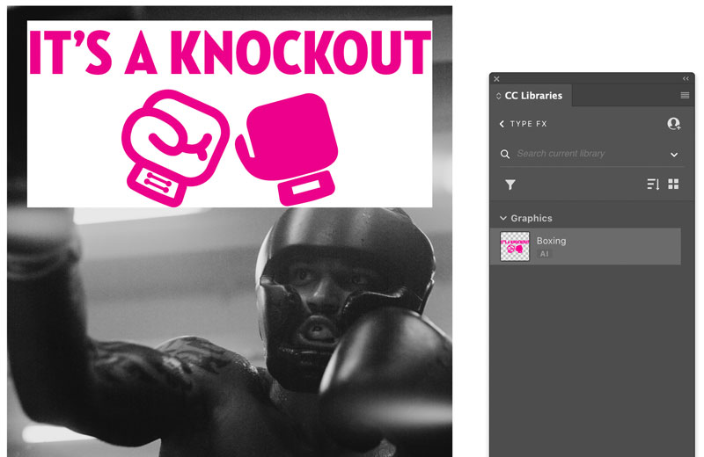Close the CC Libraries panel

496,79
